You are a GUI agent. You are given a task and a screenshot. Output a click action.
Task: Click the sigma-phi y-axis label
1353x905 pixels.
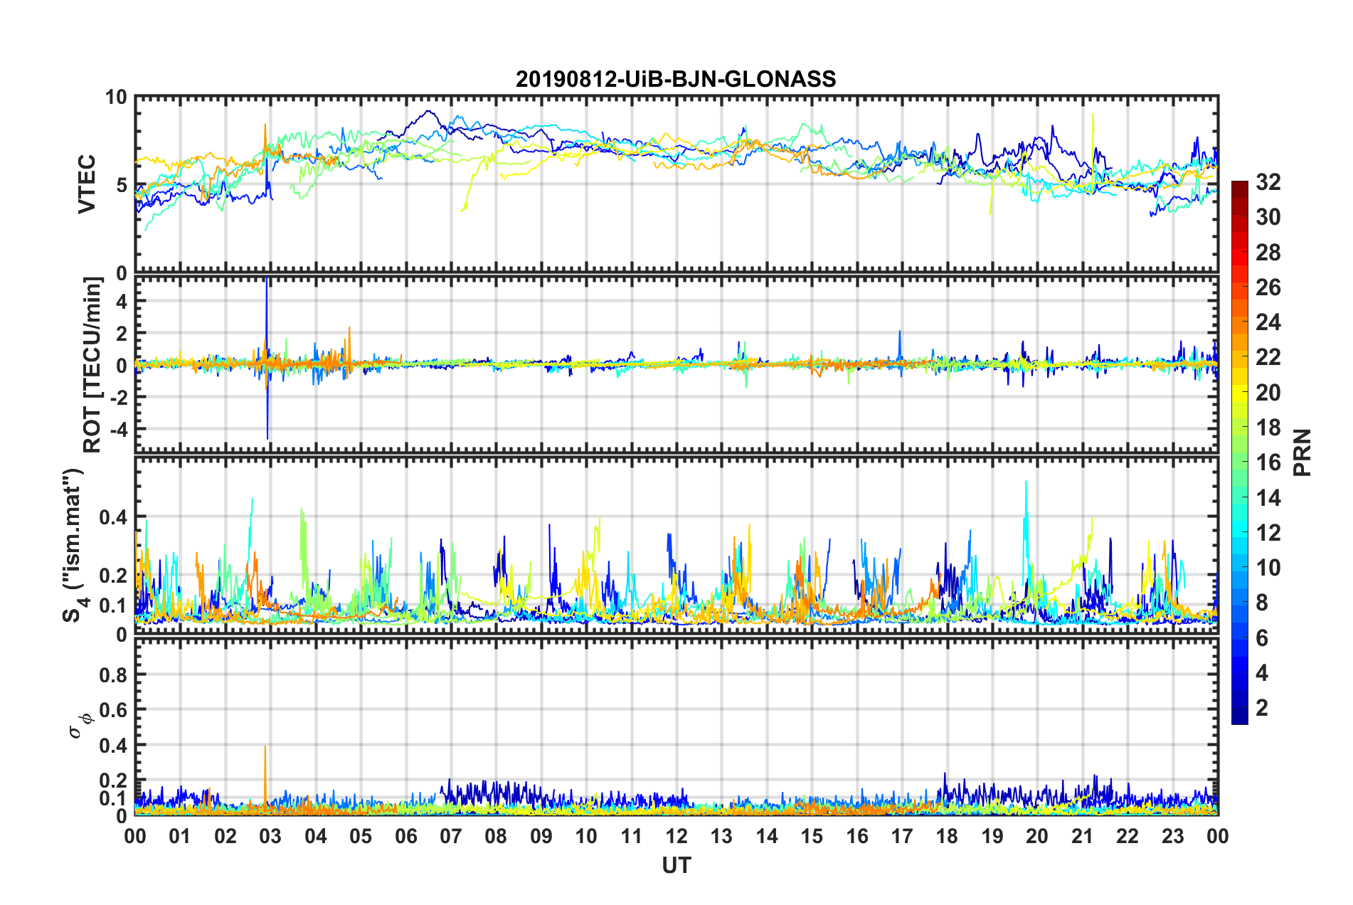tap(80, 726)
